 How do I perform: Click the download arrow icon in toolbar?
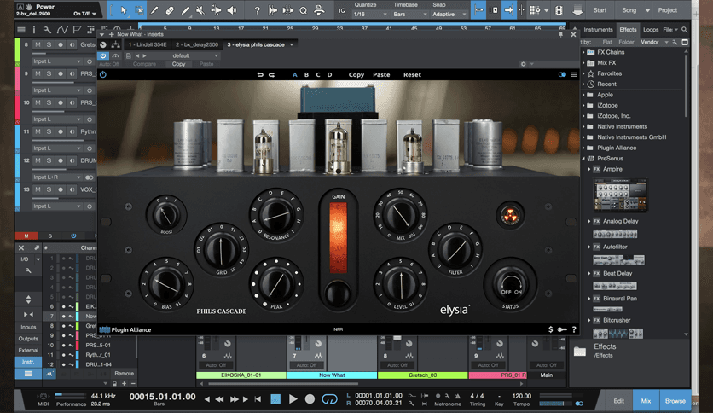coord(577,10)
